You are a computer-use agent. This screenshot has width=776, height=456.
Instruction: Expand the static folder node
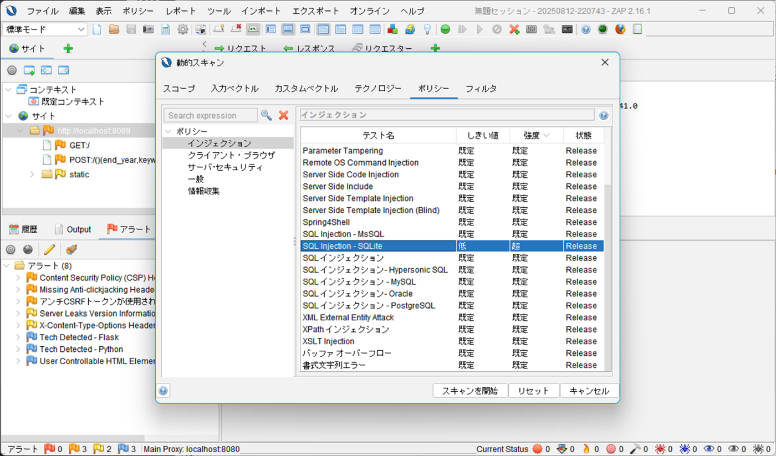(x=32, y=174)
